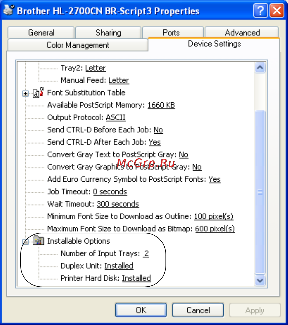Edit the 1660 KB memory value

coord(161,105)
